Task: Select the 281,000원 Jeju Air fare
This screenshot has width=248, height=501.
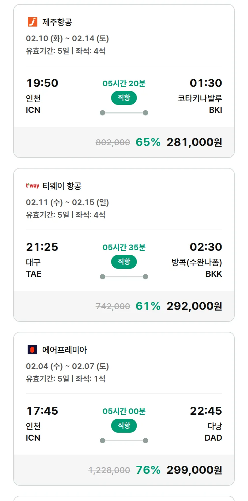Action: click(194, 142)
